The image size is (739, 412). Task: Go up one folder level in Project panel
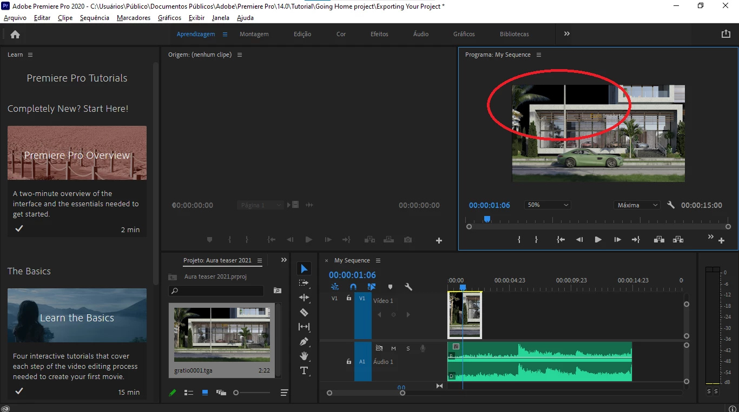point(173,276)
